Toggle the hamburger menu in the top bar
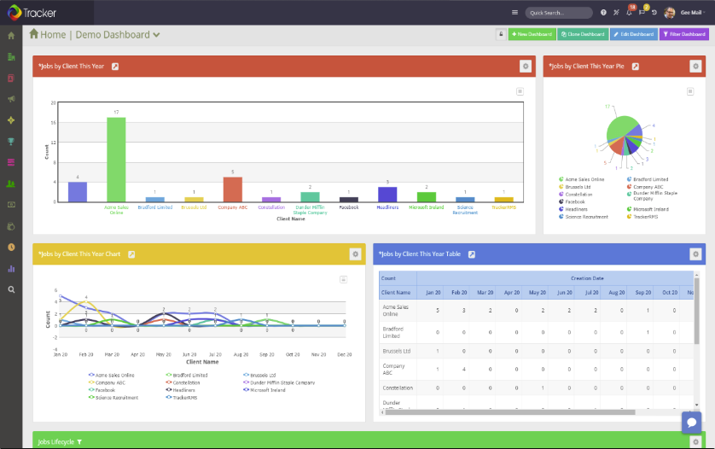The width and height of the screenshot is (715, 449). 514,13
